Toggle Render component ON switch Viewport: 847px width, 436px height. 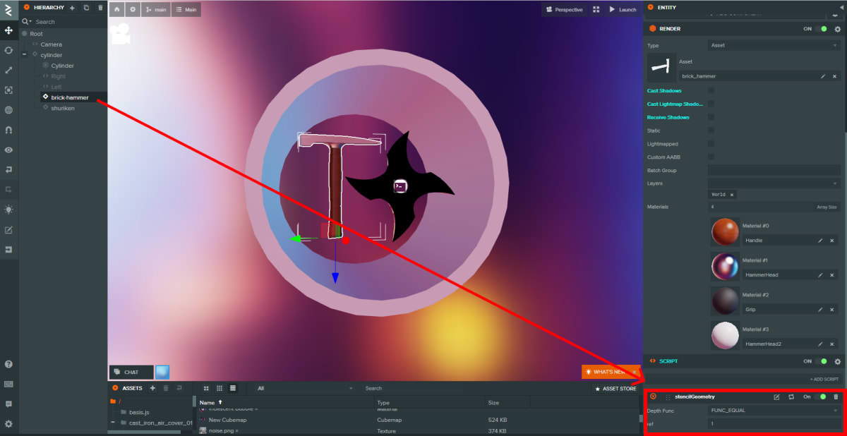[x=822, y=29]
